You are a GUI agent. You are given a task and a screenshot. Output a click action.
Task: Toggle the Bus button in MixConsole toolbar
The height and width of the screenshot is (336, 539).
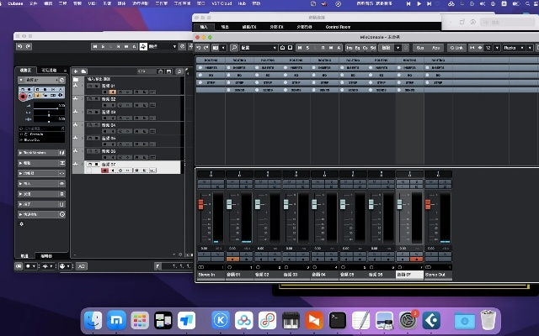[x=419, y=47]
